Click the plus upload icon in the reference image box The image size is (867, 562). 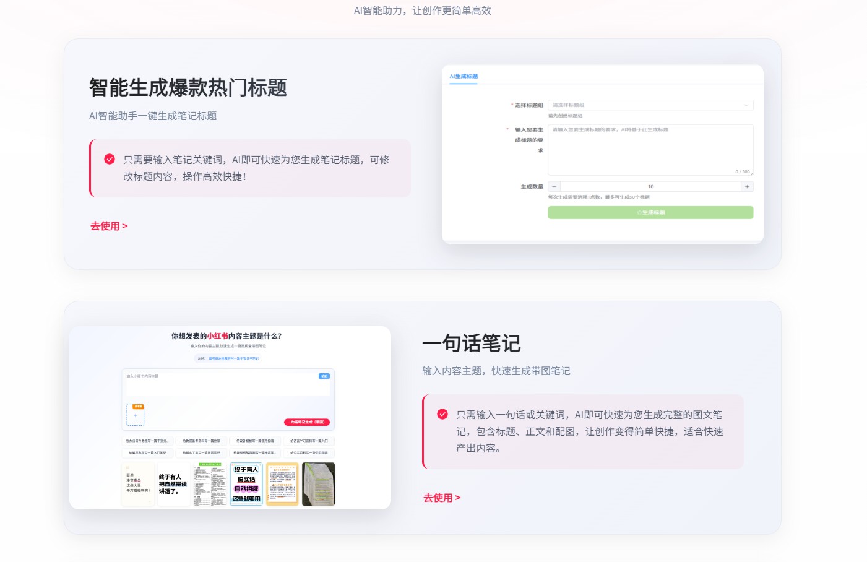pyautogui.click(x=135, y=416)
